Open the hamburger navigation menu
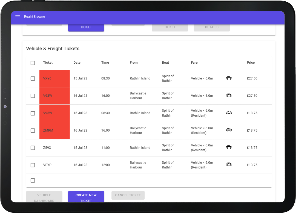 (18, 17)
